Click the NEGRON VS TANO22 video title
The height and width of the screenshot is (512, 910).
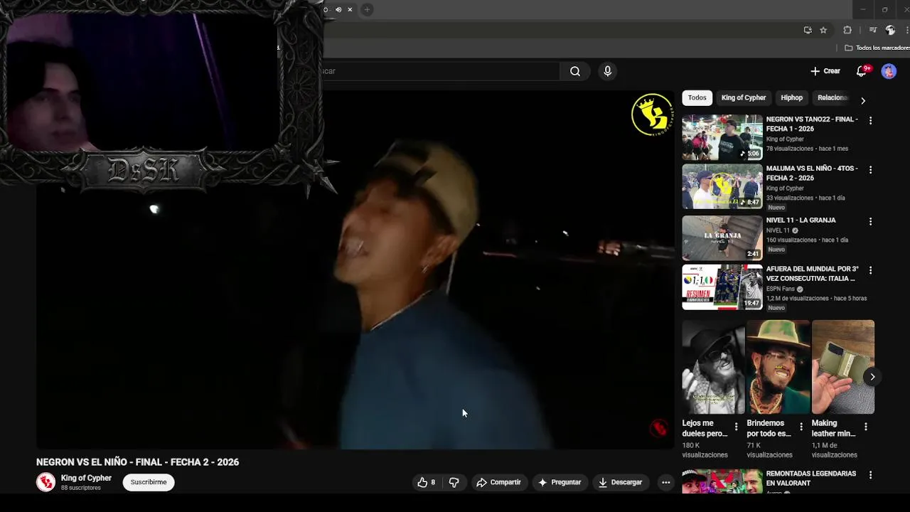[x=812, y=124]
